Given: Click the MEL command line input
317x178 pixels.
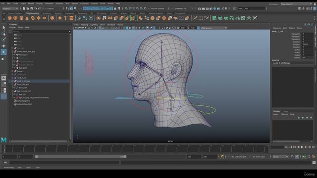Looking at the screenshot, I should (x=64, y=163).
